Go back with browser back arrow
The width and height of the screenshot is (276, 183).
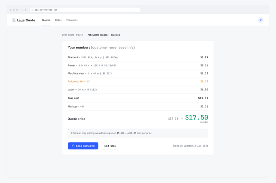tap(22, 10)
